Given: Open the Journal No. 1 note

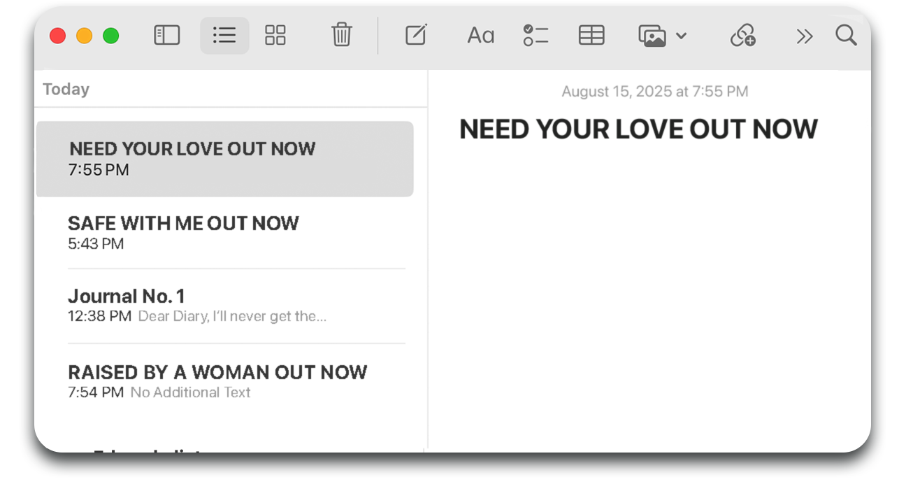Looking at the screenshot, I should 236,306.
